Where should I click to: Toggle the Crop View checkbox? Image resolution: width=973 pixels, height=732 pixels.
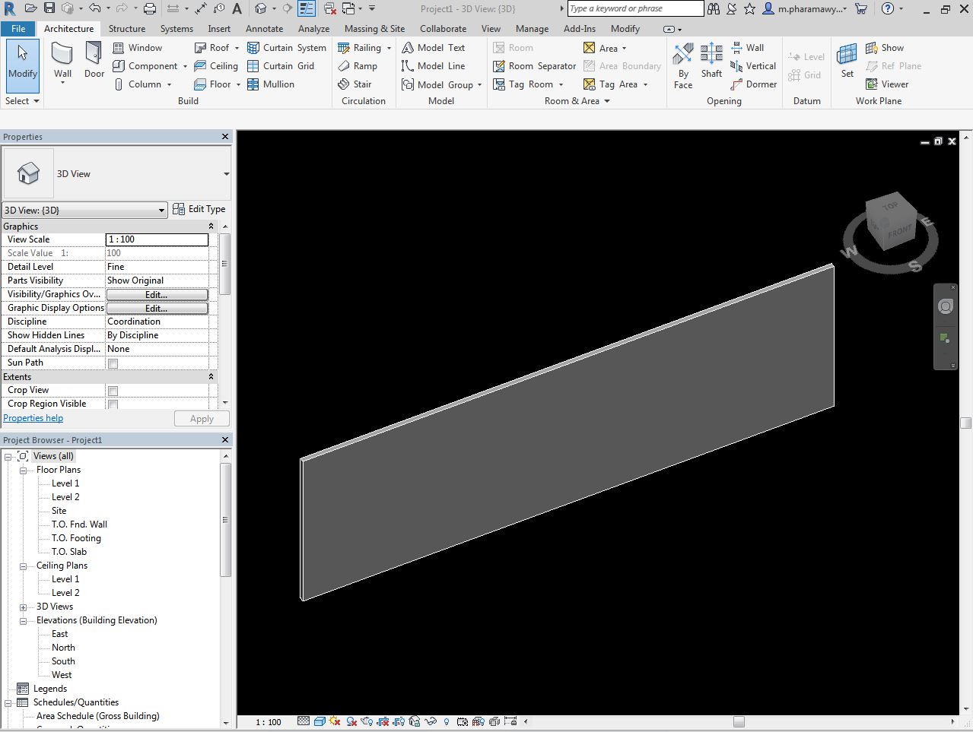tap(113, 391)
